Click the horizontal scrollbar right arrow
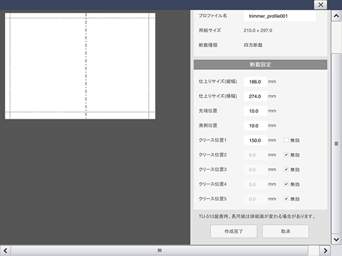Screen dimensions: 342x256 click(x=325, y=251)
